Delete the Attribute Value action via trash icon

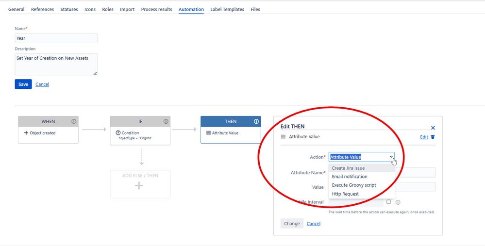pos(433,137)
